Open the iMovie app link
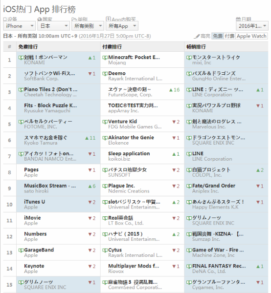This screenshot has height=293, width=271. (32, 218)
